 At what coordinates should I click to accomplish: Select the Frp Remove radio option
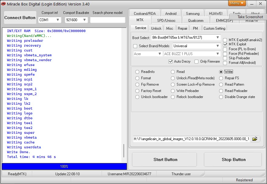click(x=137, y=85)
